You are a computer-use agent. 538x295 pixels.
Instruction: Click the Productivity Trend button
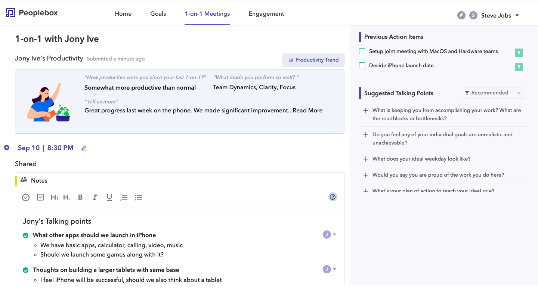point(313,60)
